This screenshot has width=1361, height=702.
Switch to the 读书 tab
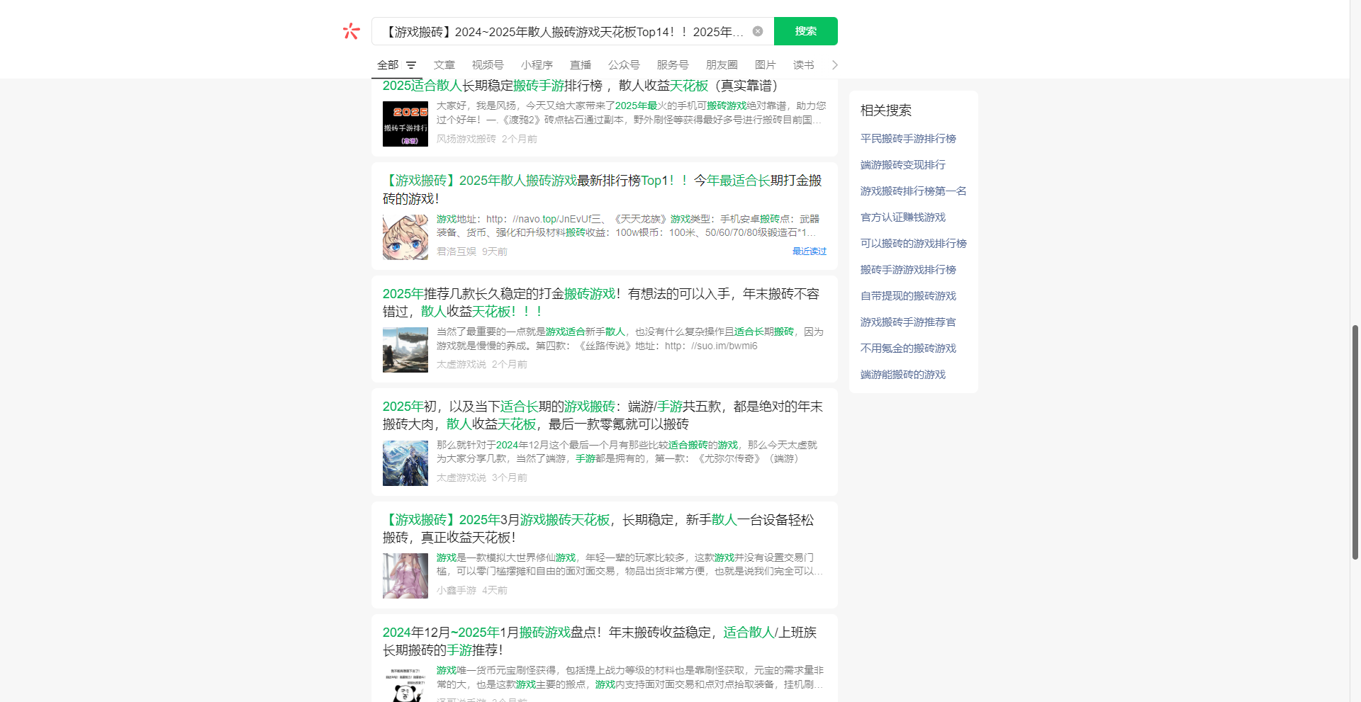tap(804, 65)
